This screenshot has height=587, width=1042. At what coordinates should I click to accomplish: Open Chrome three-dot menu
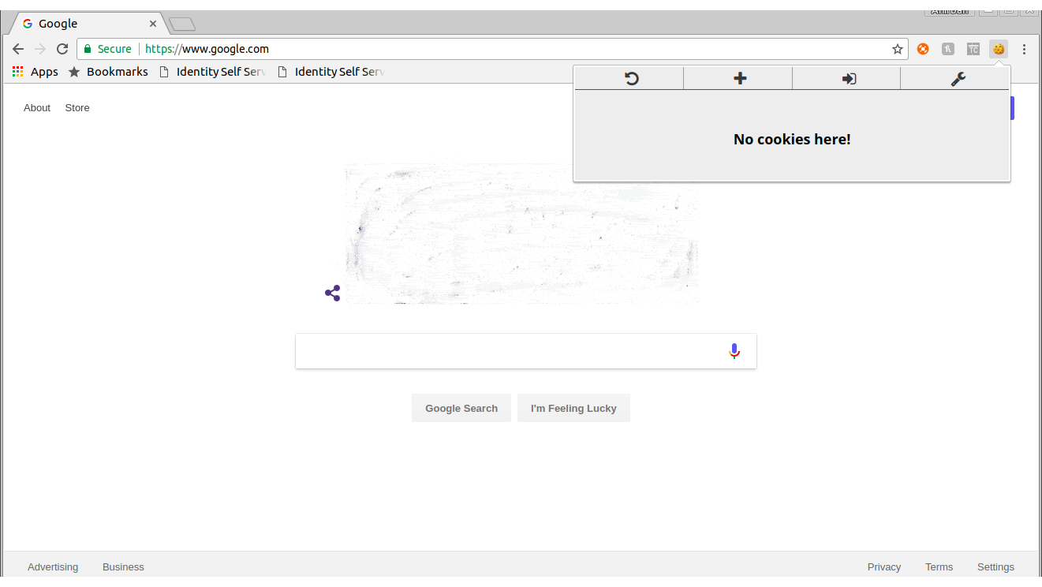1024,49
